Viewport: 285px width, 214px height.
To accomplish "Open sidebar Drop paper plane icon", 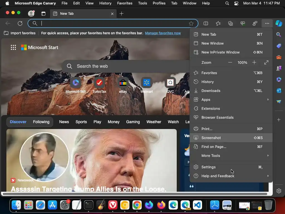I will (279, 101).
